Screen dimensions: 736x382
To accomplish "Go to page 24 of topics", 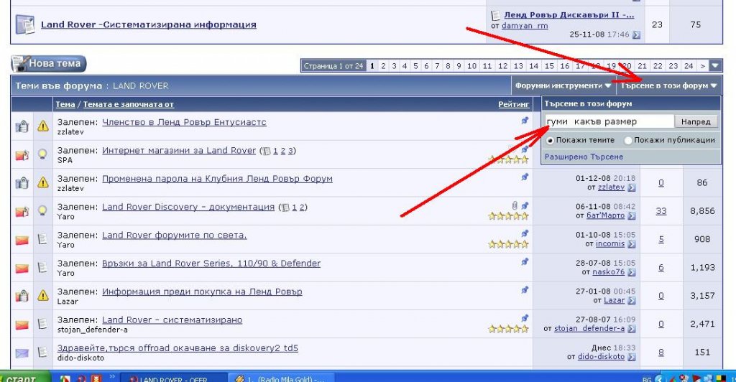I will tap(689, 66).
